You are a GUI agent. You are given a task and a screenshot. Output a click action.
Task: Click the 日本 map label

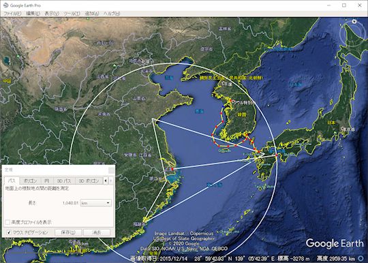tap(332, 122)
